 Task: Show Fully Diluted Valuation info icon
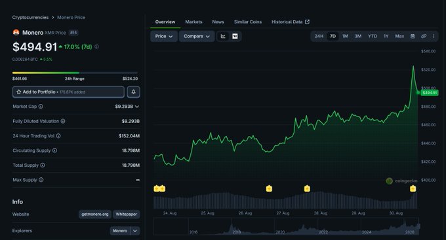[x=63, y=121]
